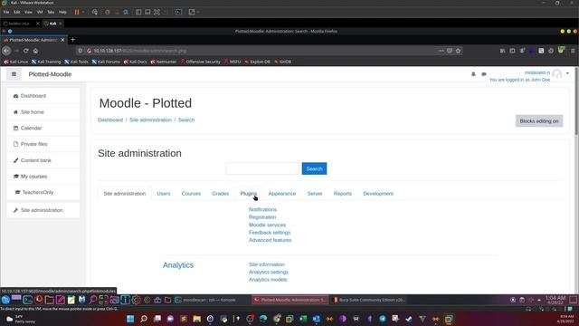Open VMware Edit menu
579x326 pixels.
tap(17, 12)
